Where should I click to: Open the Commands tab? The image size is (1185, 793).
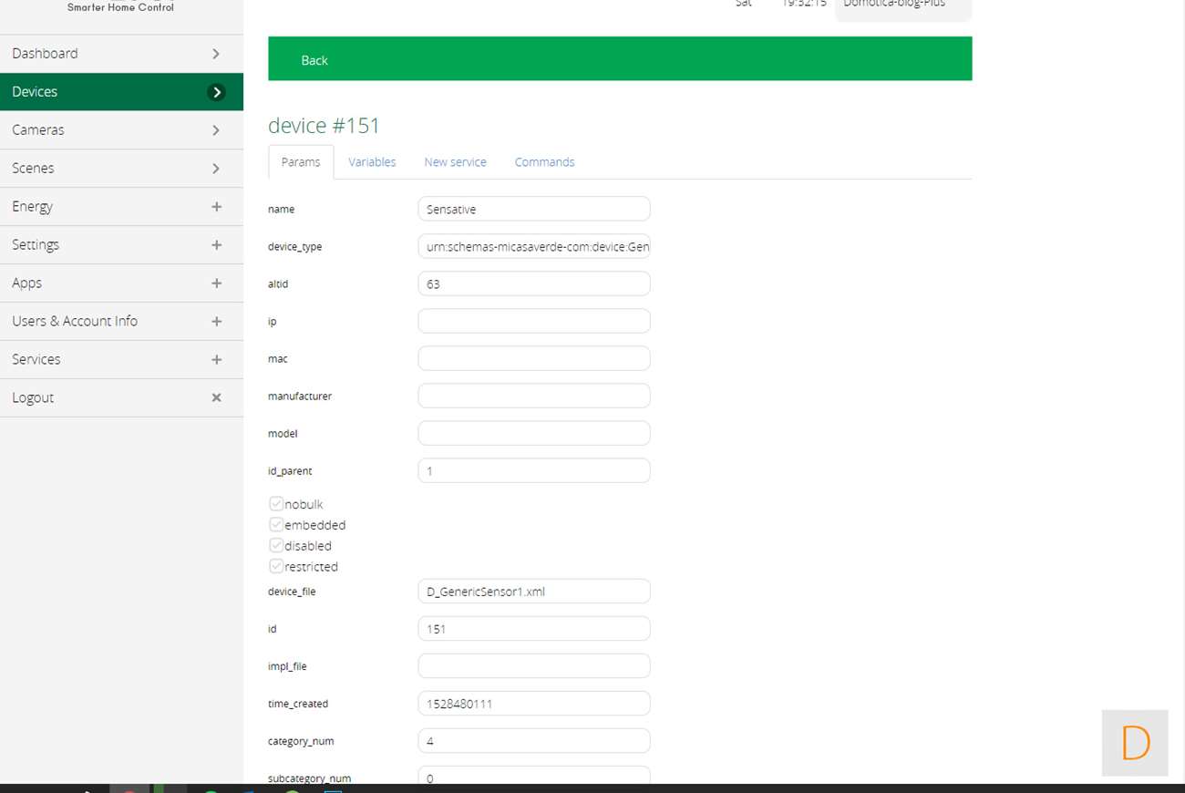coord(544,162)
